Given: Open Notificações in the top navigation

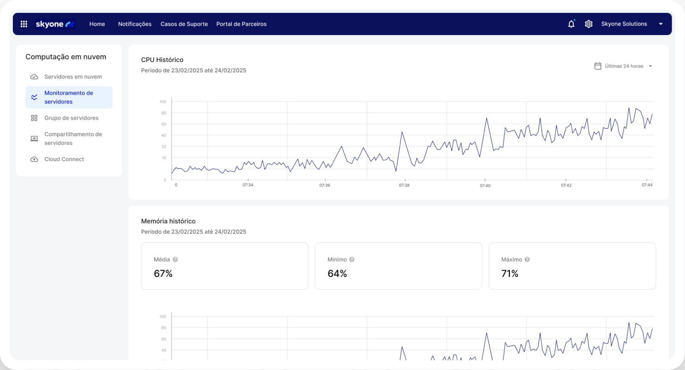Looking at the screenshot, I should [x=135, y=24].
